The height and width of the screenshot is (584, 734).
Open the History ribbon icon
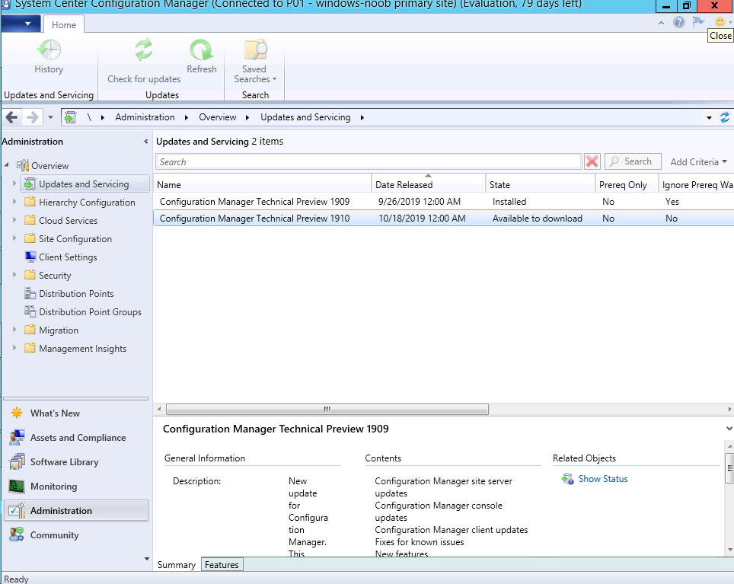(49, 50)
